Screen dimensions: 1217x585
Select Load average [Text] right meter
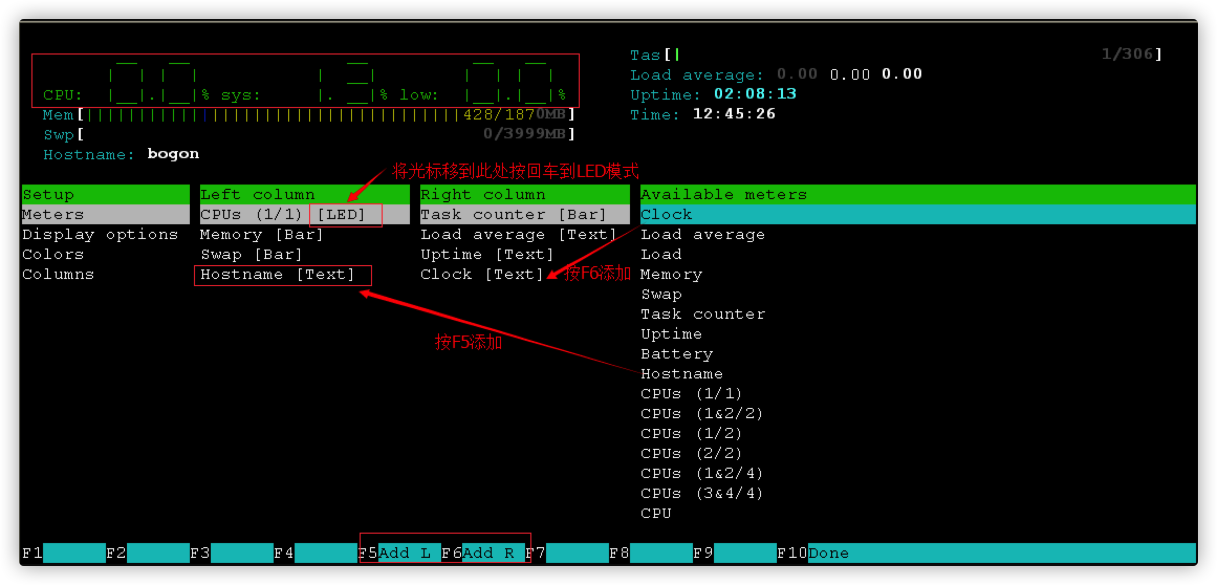click(x=518, y=234)
